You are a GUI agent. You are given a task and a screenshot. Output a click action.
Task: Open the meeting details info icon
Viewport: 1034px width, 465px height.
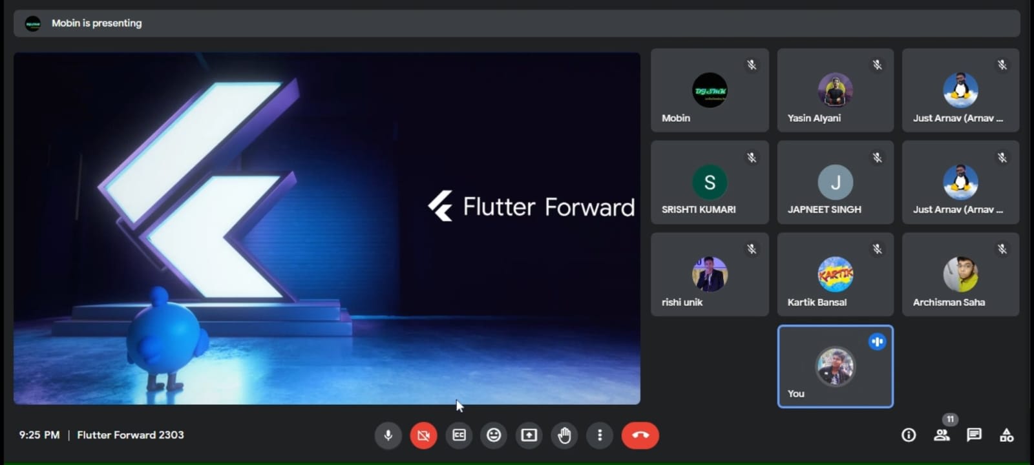pyautogui.click(x=909, y=435)
